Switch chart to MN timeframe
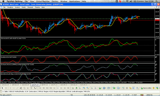This screenshot has width=160, height=96. click(x=68, y=88)
